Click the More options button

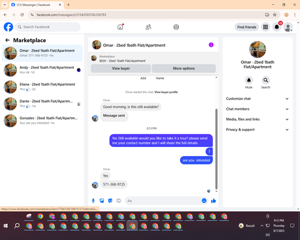(x=184, y=68)
